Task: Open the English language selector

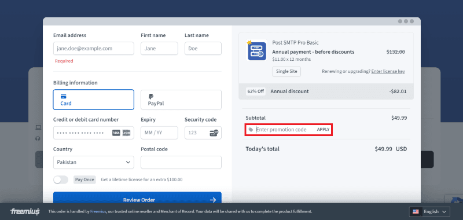Action: click(429, 212)
